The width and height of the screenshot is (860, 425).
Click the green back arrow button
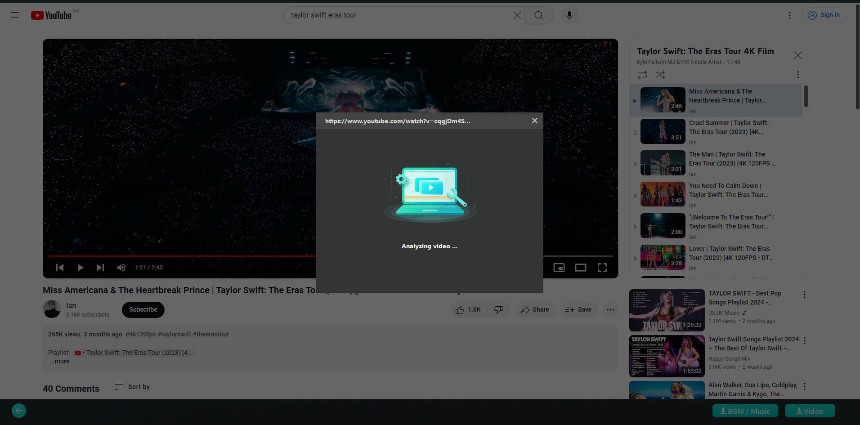pos(19,411)
